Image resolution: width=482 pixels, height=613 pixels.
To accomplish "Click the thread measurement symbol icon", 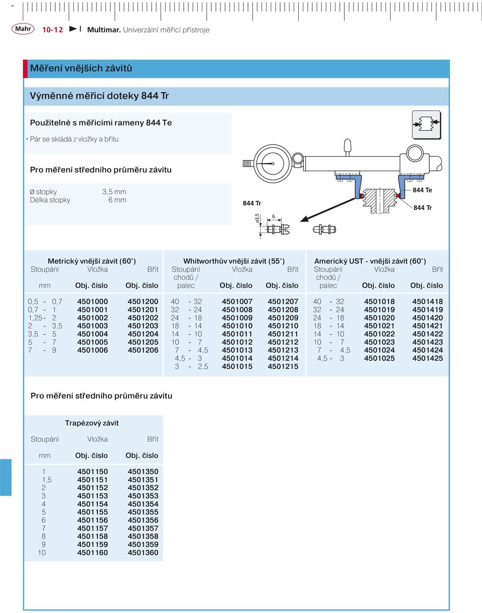I will click(x=426, y=125).
